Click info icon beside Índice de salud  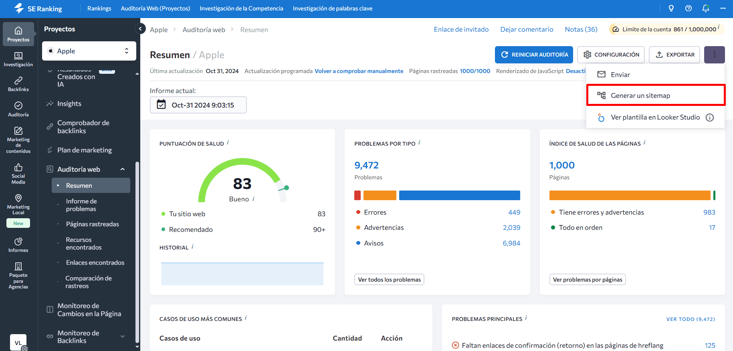coord(644,142)
